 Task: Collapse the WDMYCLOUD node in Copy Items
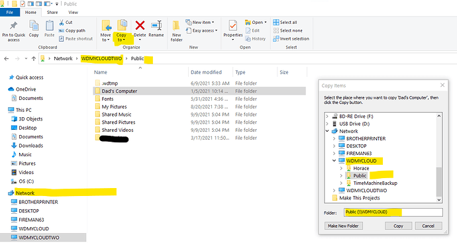334,161
